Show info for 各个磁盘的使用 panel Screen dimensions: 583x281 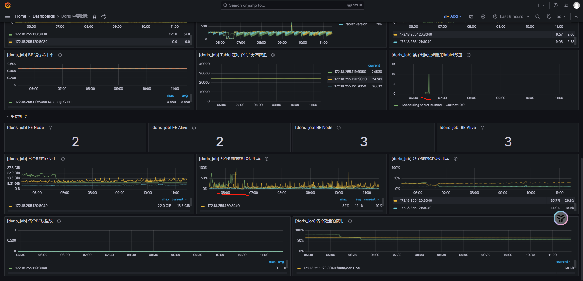[350, 221]
